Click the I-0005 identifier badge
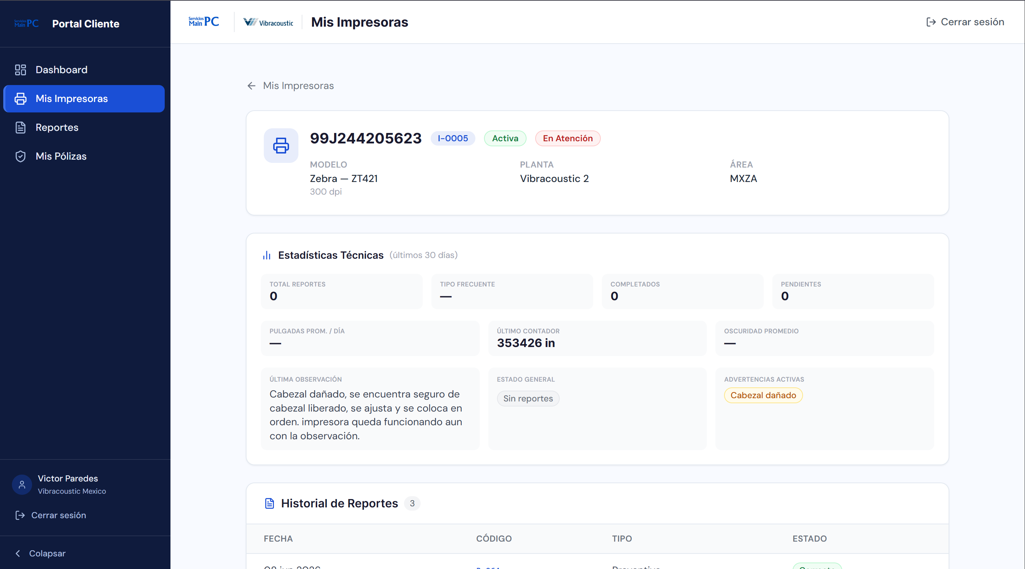The height and width of the screenshot is (569, 1025). (x=453, y=138)
